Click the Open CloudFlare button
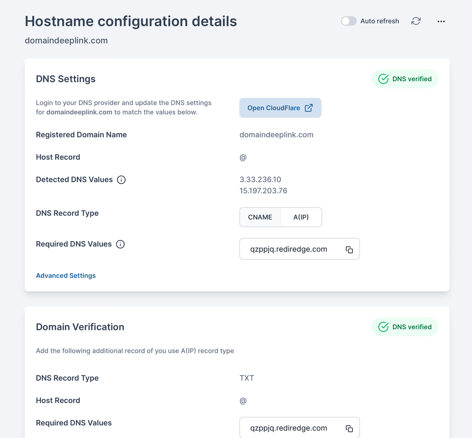Image resolution: width=472 pixels, height=438 pixels. [x=273, y=108]
